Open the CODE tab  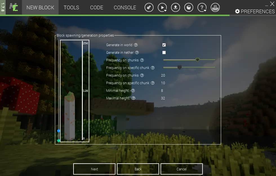click(97, 8)
